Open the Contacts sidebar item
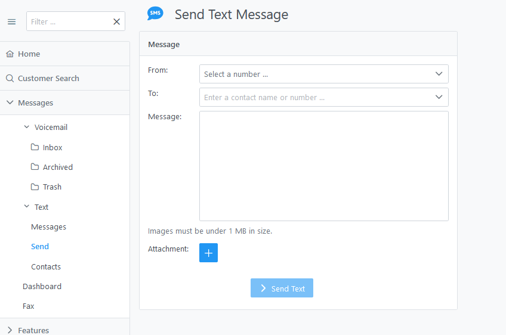506x335 pixels. pyautogui.click(x=46, y=266)
